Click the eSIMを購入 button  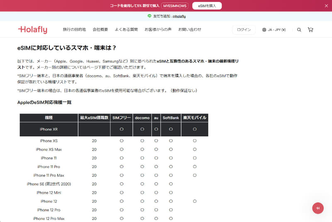[207, 6]
